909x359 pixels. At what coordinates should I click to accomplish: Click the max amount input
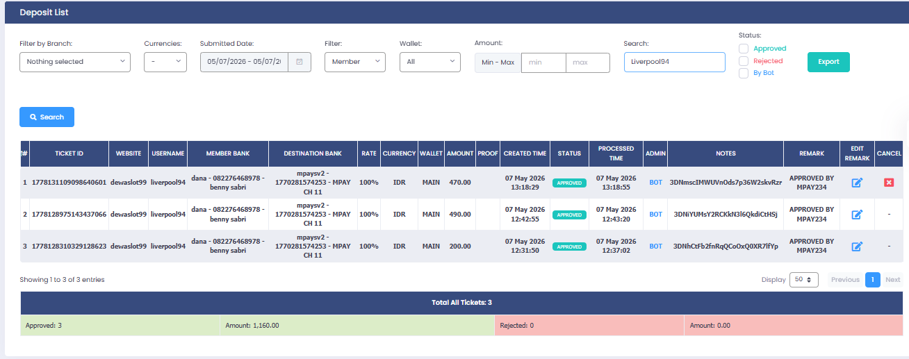pyautogui.click(x=588, y=62)
